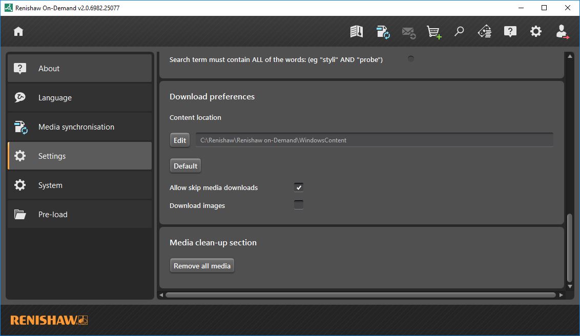Open the Pre-load section

click(79, 215)
